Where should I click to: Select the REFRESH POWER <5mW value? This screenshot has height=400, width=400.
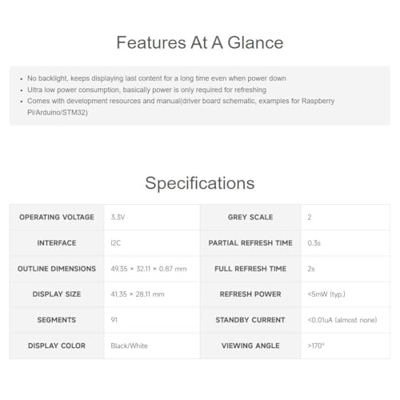[326, 294]
